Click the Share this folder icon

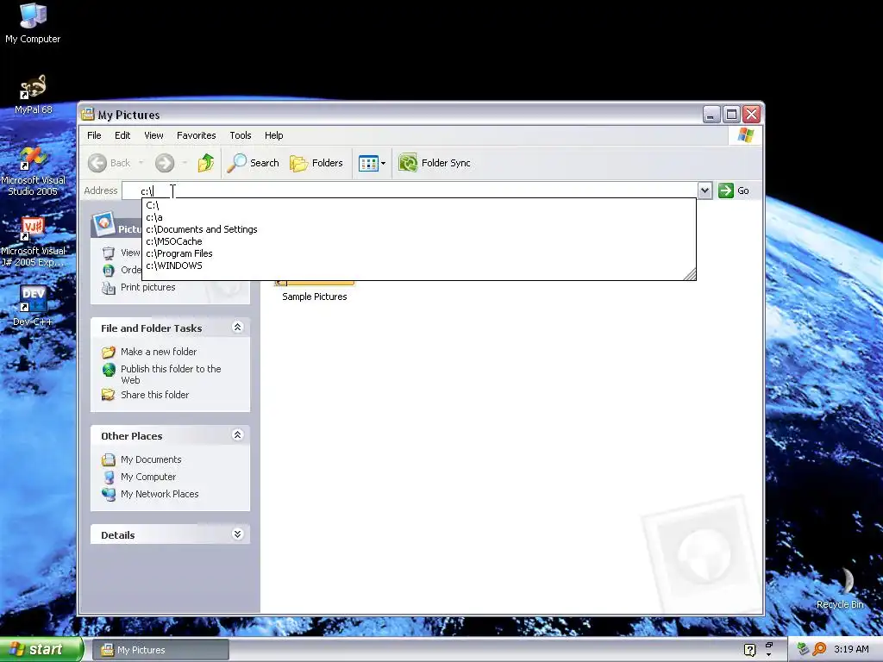[x=108, y=395]
